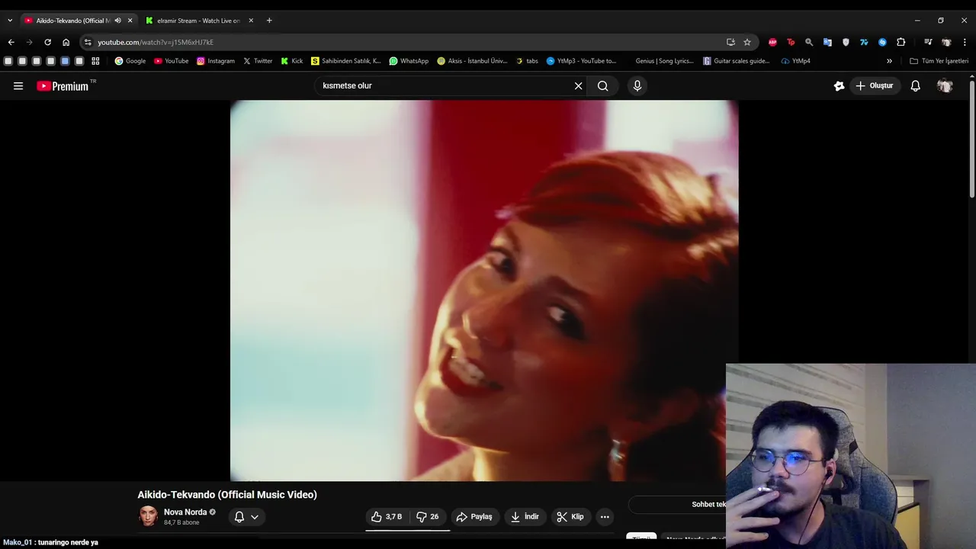976x549 pixels.
Task: Open the ABP adblock extension
Action: click(772, 42)
